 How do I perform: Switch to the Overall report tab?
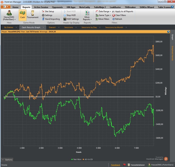click(x=52, y=27)
